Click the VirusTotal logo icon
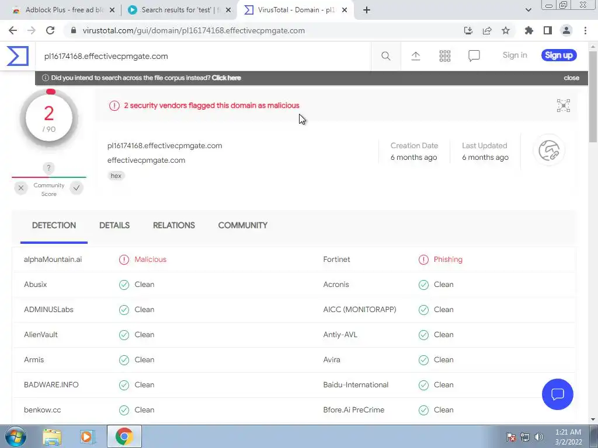Screen dimensions: 598x448 click(18, 56)
